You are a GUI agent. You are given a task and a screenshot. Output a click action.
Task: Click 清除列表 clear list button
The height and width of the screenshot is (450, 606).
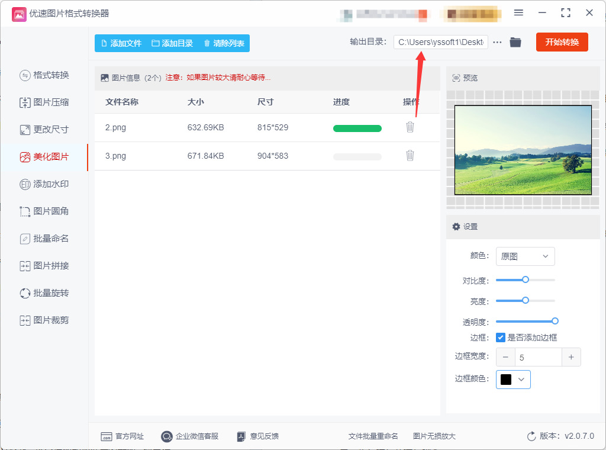(224, 43)
